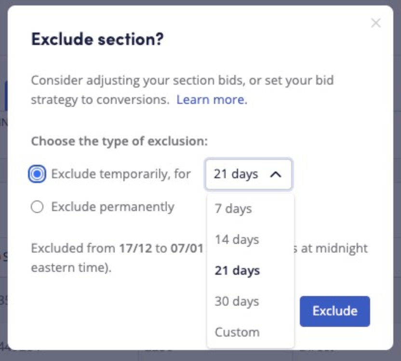The width and height of the screenshot is (401, 361).
Task: Click the "Choose the type of exclusion" heading
Action: [x=119, y=142]
